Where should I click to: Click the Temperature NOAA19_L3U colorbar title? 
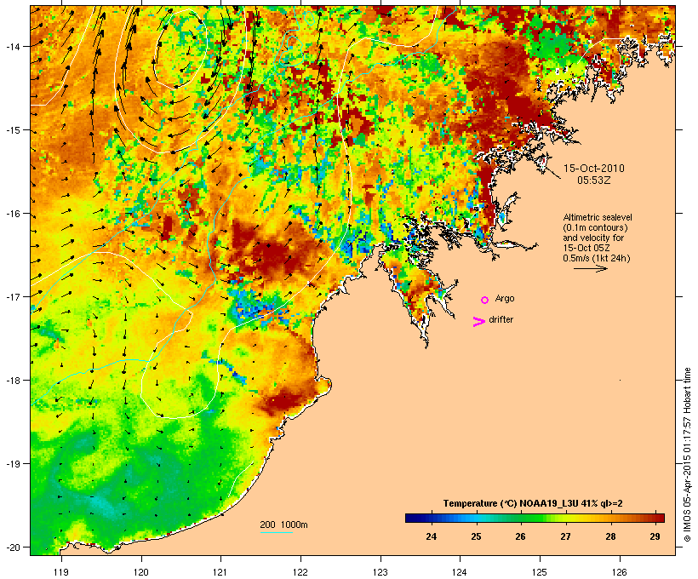click(x=533, y=503)
